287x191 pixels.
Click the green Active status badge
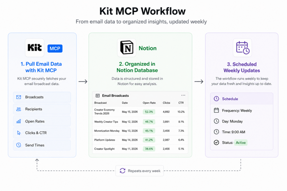point(241,143)
